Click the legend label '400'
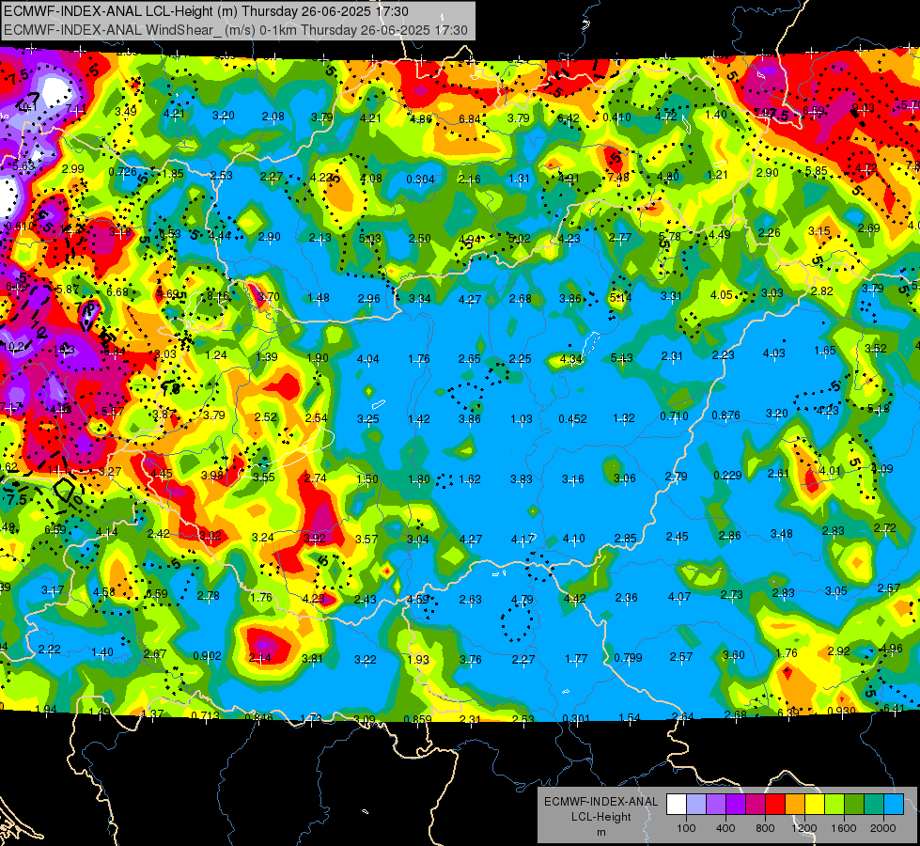The image size is (920, 846). pos(725,828)
